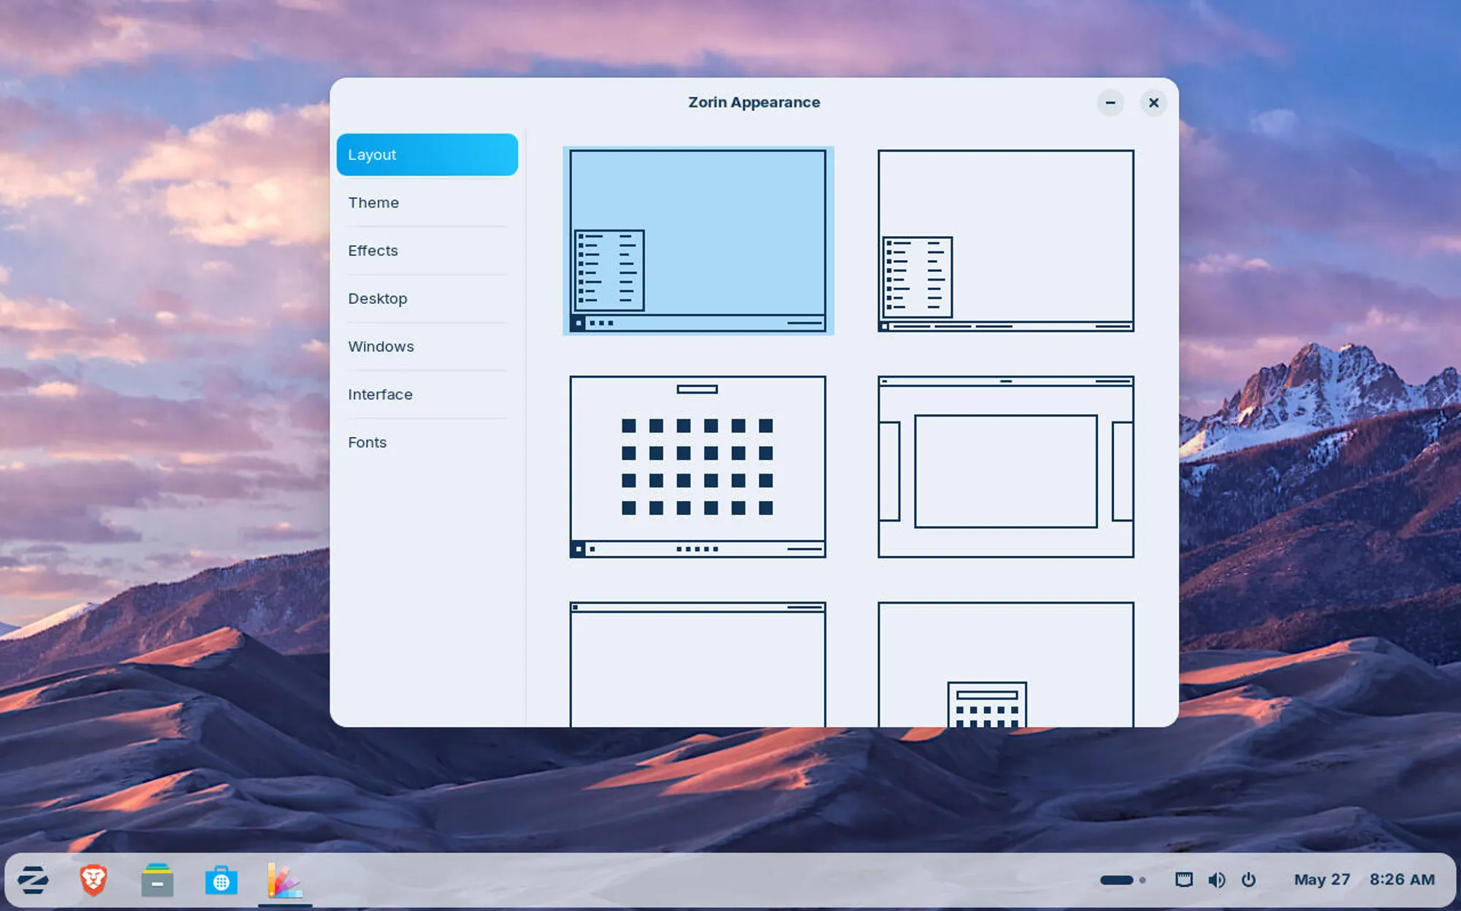Pick the top-panel only layout
This screenshot has height=911, width=1461.
pyautogui.click(x=698, y=664)
